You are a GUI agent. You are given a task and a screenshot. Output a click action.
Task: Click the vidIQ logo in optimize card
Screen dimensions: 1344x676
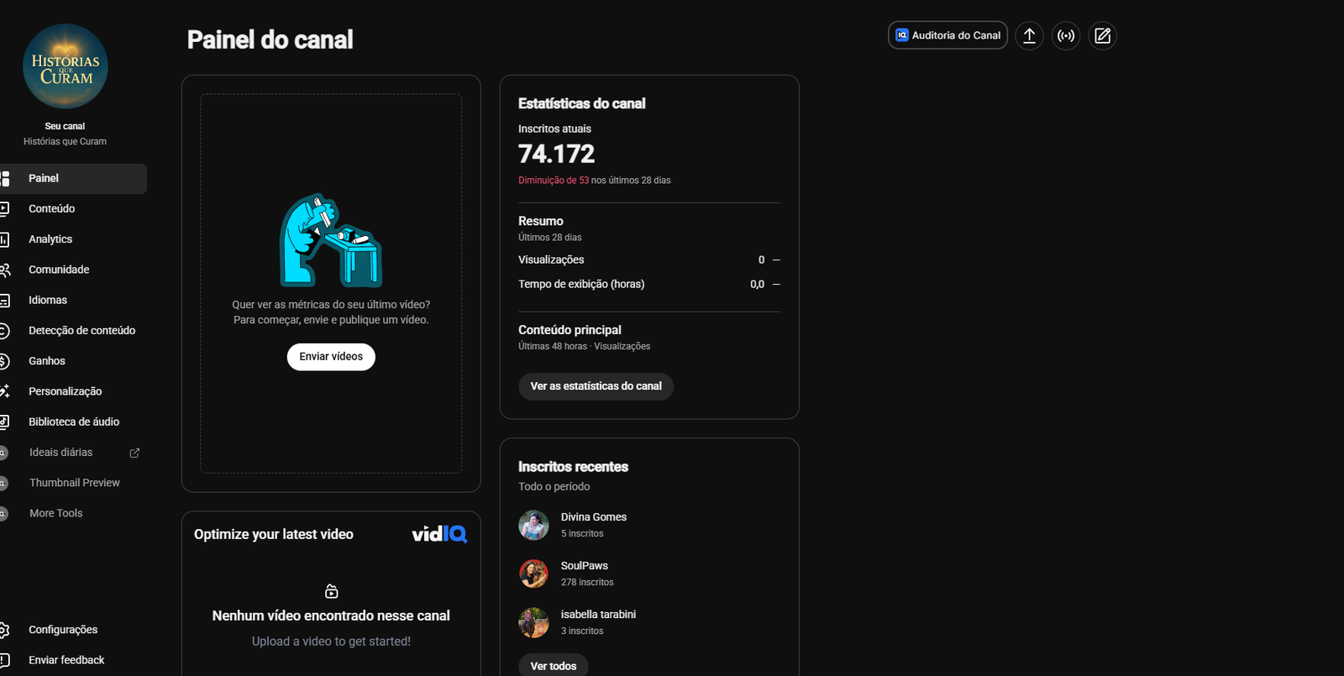coord(439,534)
